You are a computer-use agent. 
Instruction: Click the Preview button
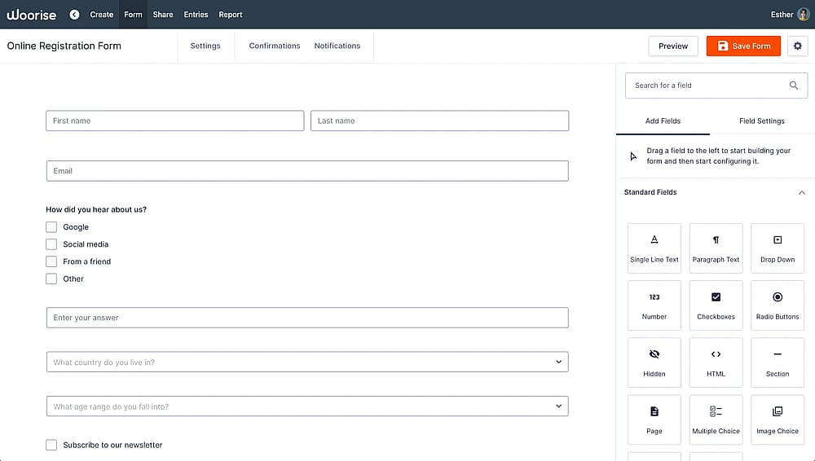coord(673,46)
